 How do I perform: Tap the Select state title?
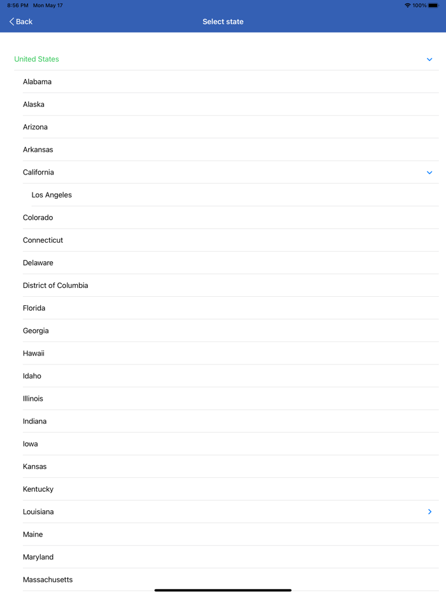(223, 21)
